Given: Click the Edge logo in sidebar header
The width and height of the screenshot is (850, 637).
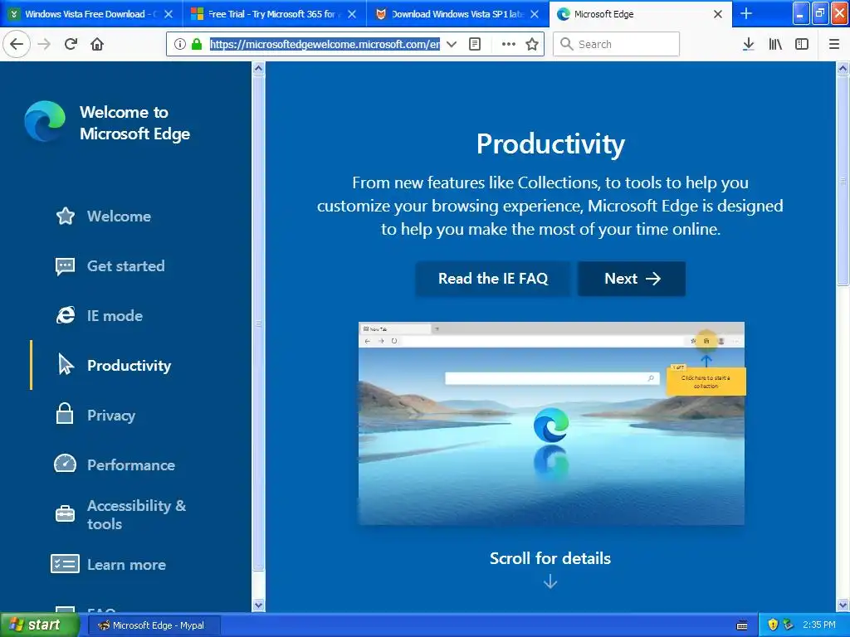Looking at the screenshot, I should coord(45,121).
